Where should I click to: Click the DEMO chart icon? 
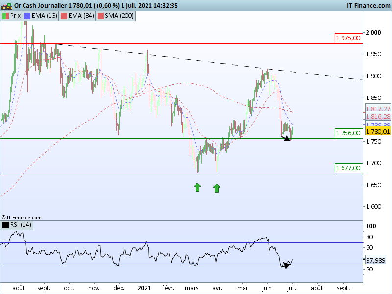point(6,6)
